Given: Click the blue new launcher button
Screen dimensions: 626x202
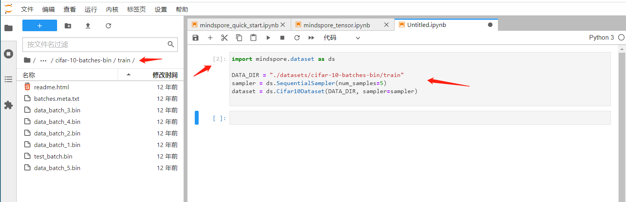Looking at the screenshot, I should 40,25.
